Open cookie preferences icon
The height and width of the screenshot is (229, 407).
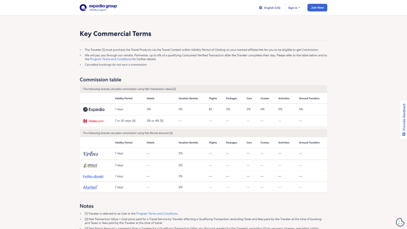(400, 222)
